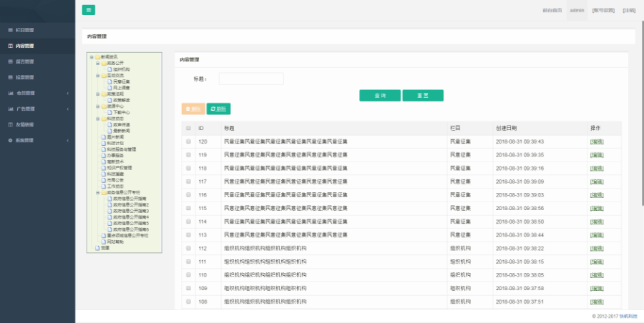
Task: Click the 网上调查 page icon in tree
Action: pos(109,88)
